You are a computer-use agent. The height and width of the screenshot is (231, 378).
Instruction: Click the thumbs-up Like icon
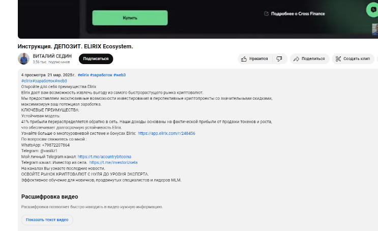(x=245, y=59)
